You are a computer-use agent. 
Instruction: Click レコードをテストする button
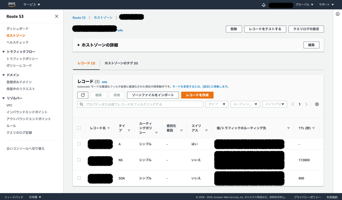[265, 29]
